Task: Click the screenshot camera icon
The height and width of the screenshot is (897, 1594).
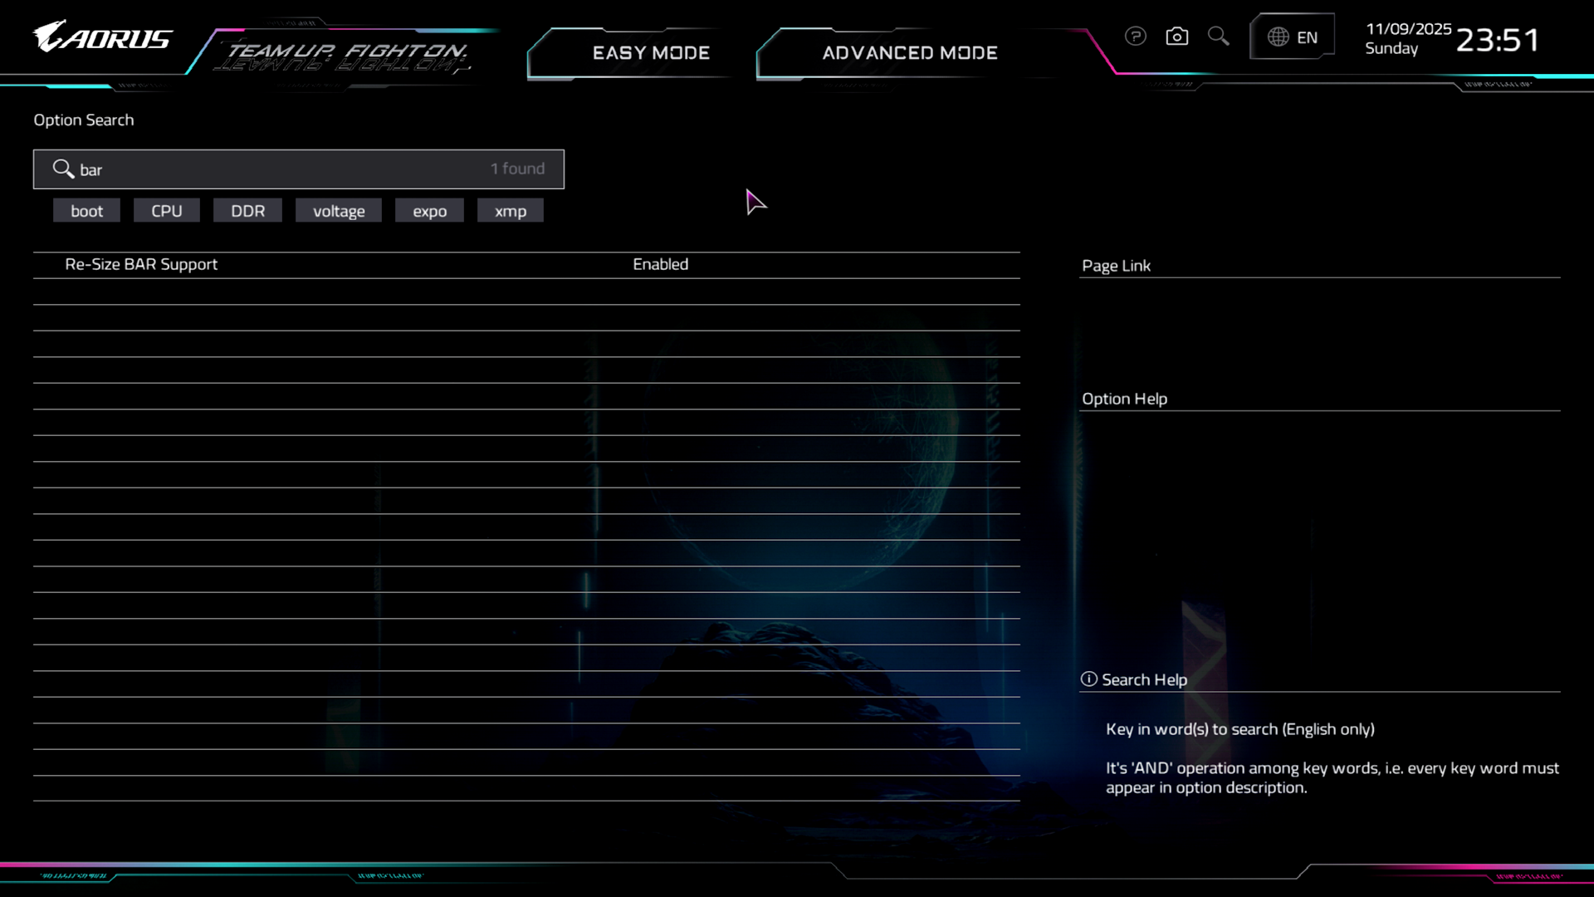Action: point(1176,37)
